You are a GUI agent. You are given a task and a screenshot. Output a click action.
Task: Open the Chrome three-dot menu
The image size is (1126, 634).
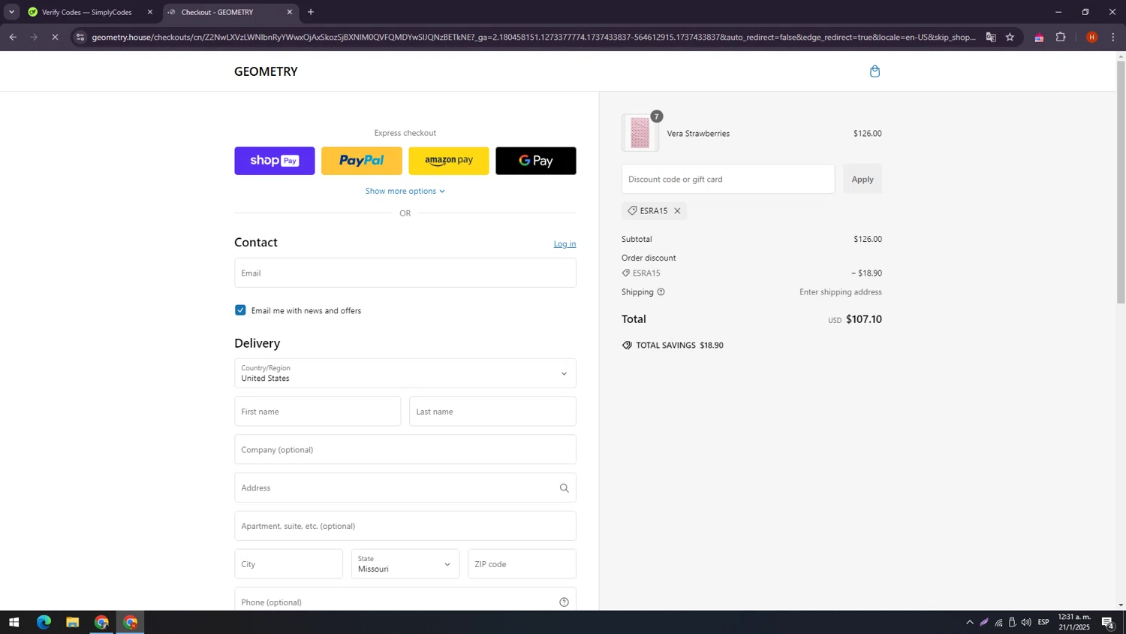[1112, 37]
